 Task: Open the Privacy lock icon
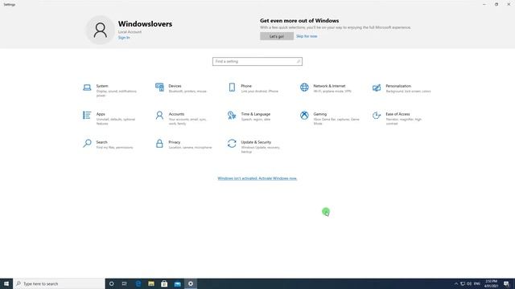[159, 144]
